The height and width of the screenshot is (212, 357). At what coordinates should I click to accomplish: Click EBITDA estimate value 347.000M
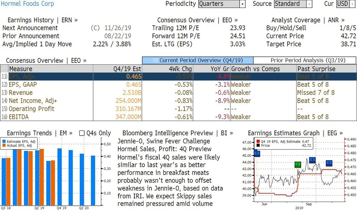pos(128,117)
